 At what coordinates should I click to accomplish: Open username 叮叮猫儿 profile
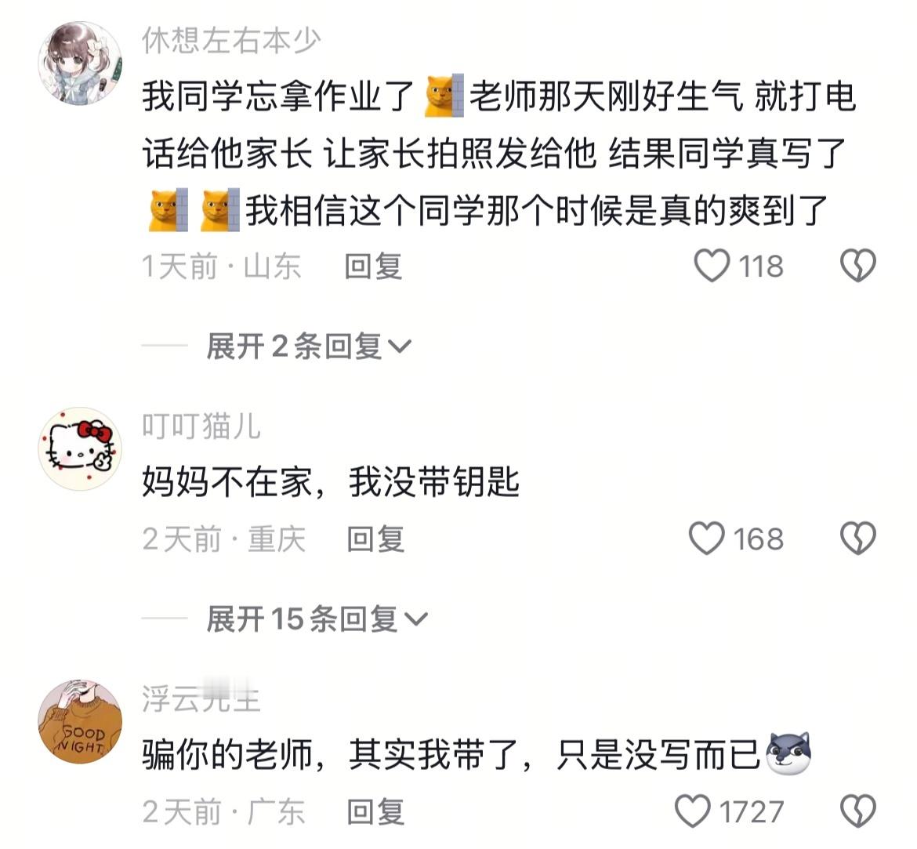[x=201, y=426]
